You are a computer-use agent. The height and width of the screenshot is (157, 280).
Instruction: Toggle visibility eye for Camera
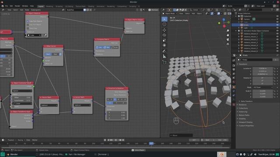tap(277, 19)
